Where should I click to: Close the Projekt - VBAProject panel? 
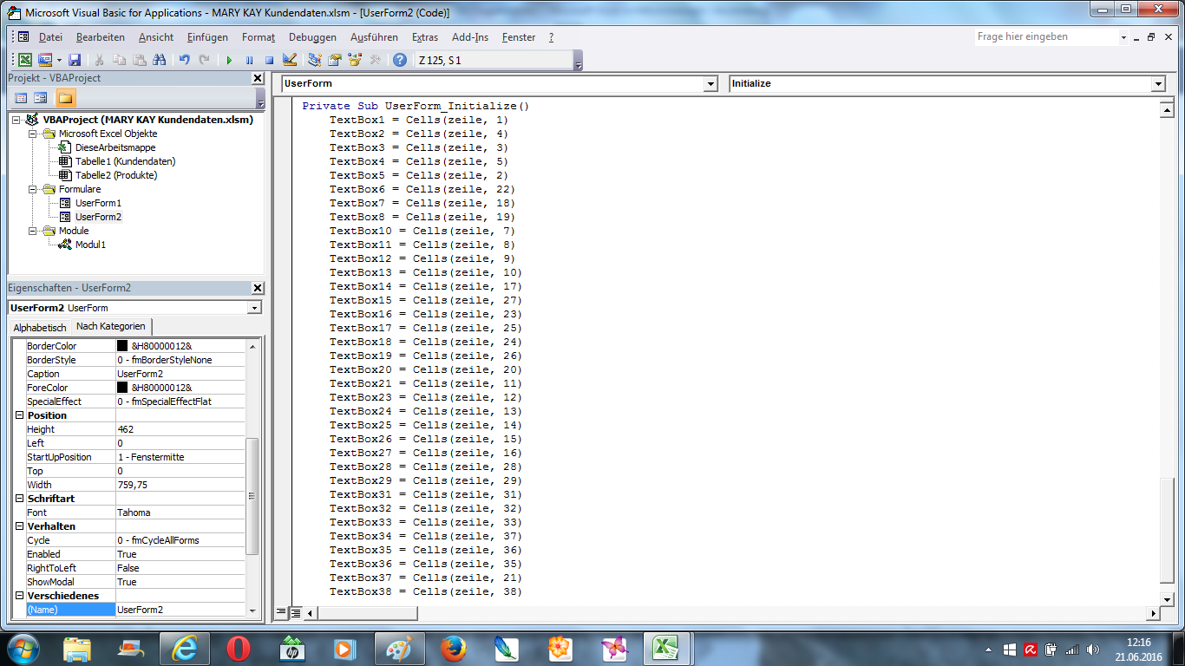point(258,78)
